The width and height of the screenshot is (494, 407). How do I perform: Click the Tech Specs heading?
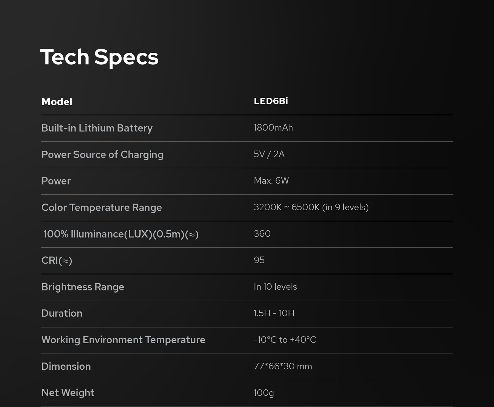tap(99, 57)
